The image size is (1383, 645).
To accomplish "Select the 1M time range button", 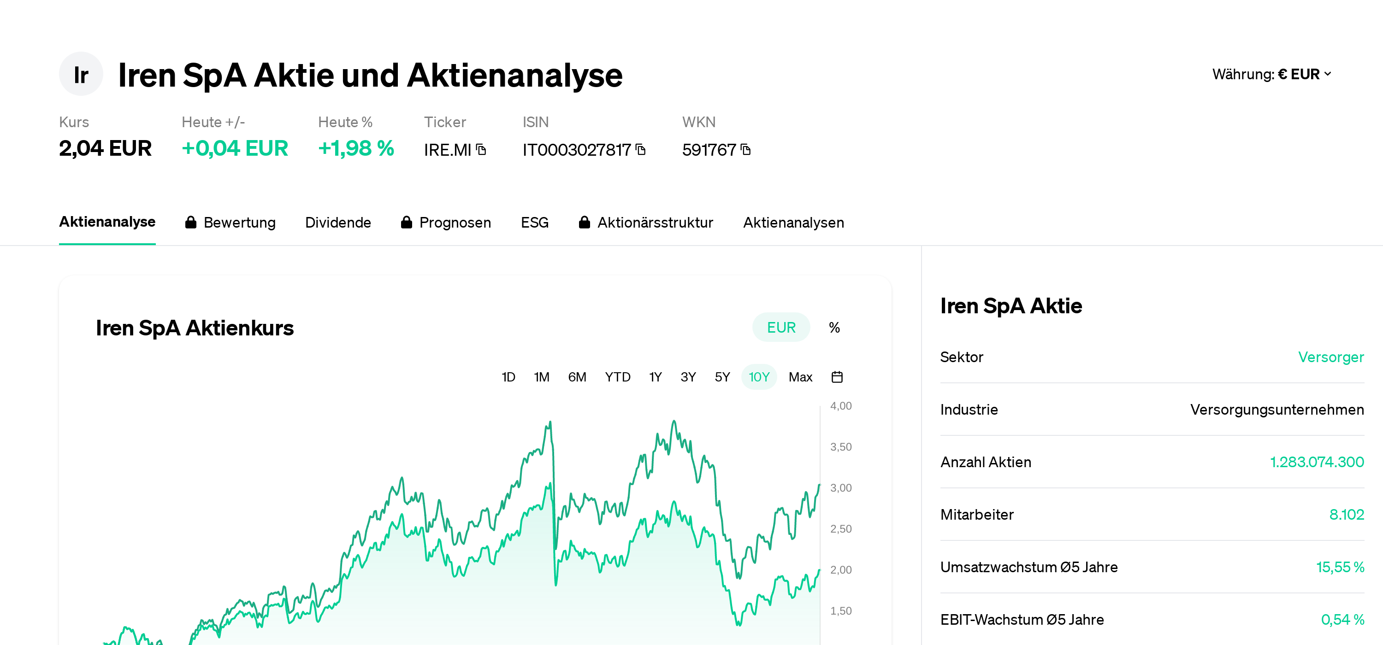I will [542, 377].
